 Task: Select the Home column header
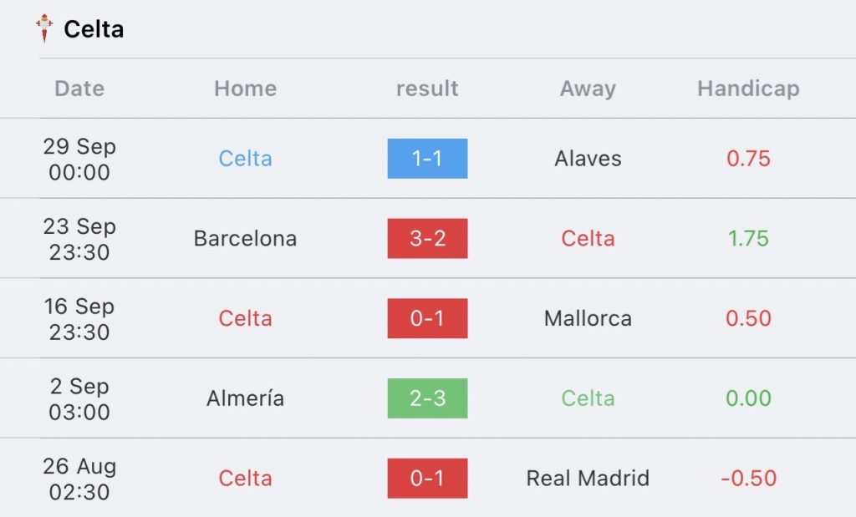coord(245,89)
